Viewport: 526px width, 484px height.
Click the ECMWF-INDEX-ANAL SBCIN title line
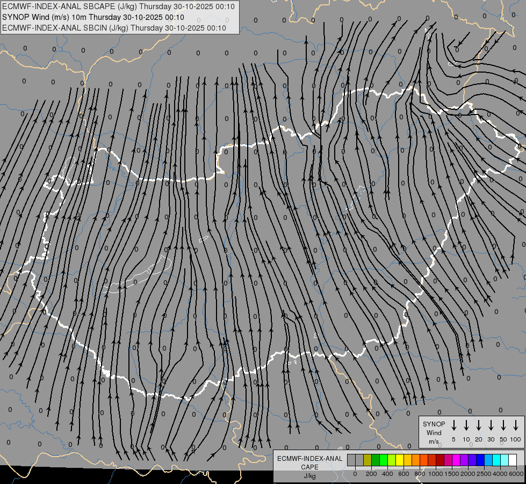pyautogui.click(x=114, y=28)
